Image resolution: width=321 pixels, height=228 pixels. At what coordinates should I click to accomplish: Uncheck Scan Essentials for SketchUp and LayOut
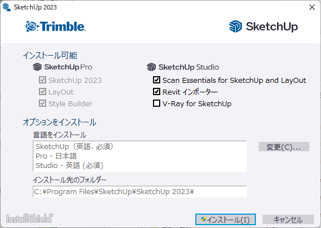[x=157, y=80]
